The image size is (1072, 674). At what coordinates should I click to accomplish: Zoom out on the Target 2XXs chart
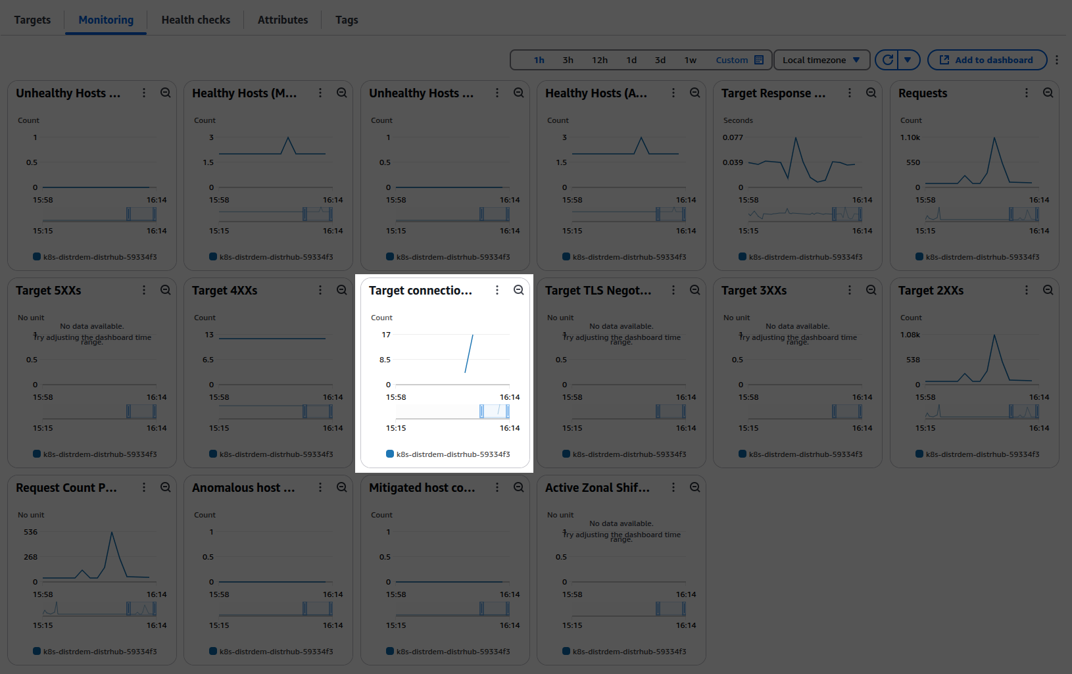[x=1048, y=289]
